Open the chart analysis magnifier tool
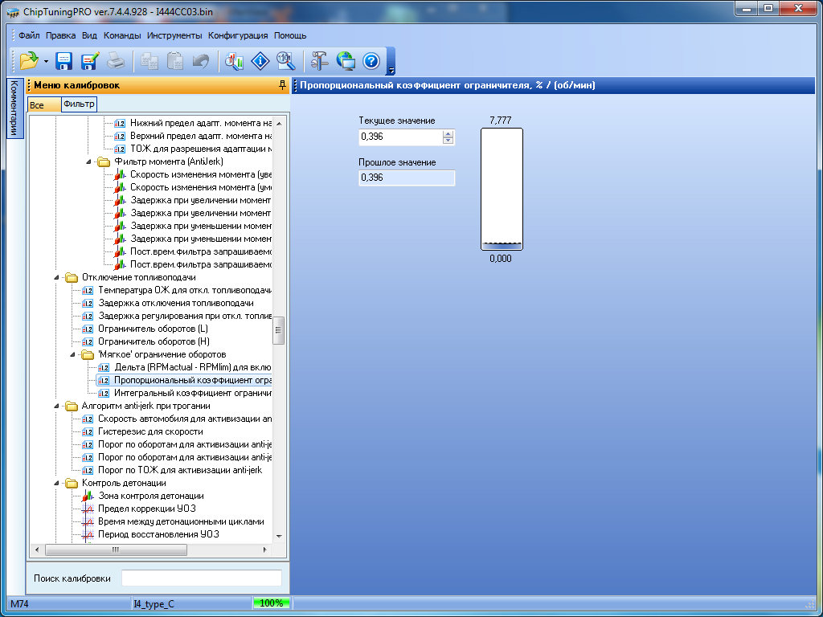823x617 pixels. (234, 60)
